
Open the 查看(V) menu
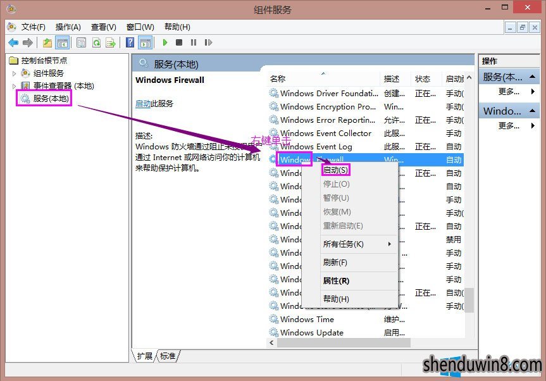point(103,27)
